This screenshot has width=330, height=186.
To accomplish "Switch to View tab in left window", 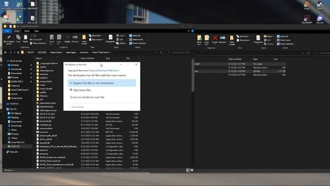I will [x=37, y=31].
